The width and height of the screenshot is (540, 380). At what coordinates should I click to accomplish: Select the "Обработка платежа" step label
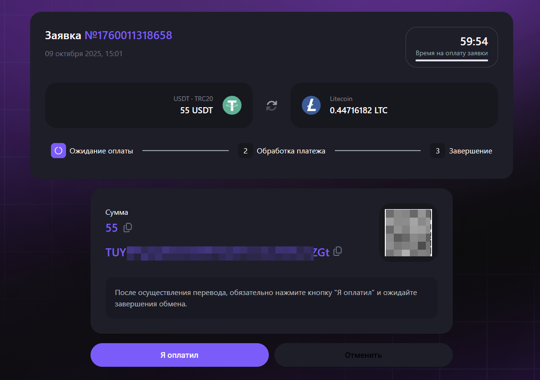[291, 151]
